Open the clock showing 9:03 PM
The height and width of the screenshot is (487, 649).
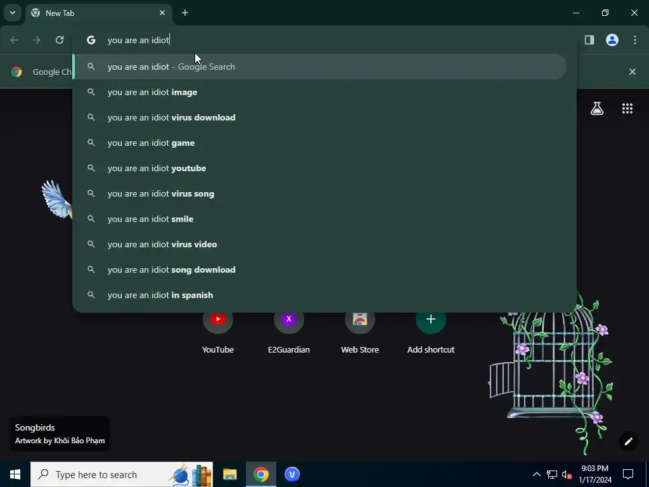coord(595,474)
